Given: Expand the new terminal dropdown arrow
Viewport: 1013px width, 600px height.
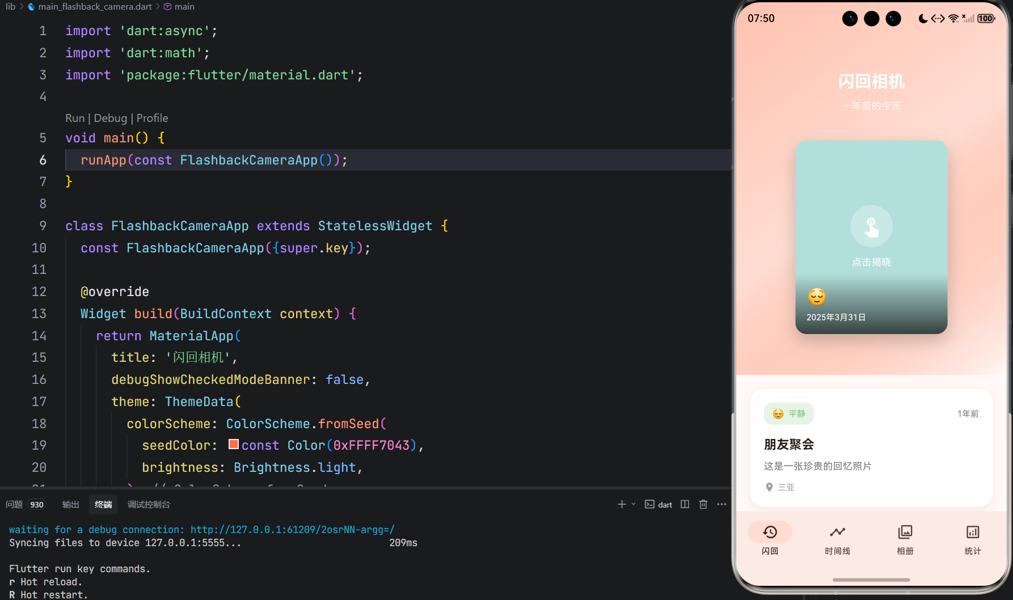Looking at the screenshot, I should coord(634,504).
